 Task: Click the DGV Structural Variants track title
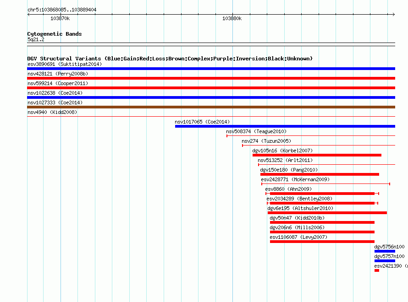pyautogui.click(x=170, y=59)
